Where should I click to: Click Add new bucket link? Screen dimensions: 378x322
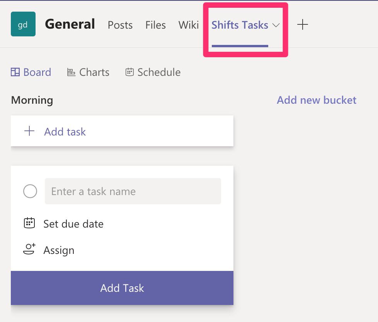[x=317, y=100]
